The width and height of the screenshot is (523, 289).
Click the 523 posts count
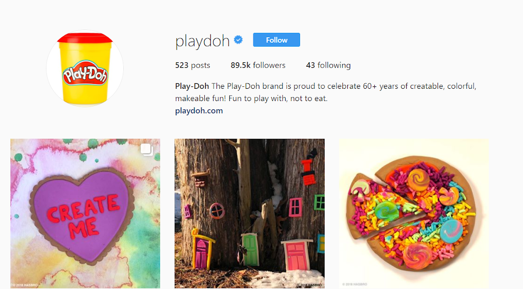point(193,65)
